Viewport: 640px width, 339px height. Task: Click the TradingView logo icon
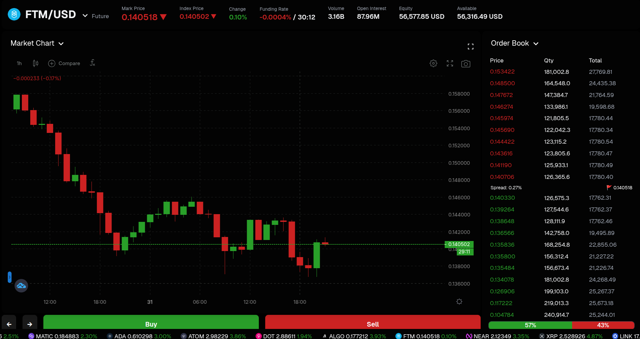point(21,286)
